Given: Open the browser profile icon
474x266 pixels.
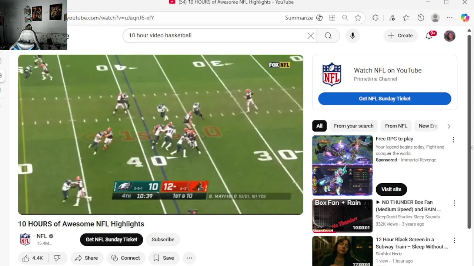Looking at the screenshot, I should coord(435,18).
